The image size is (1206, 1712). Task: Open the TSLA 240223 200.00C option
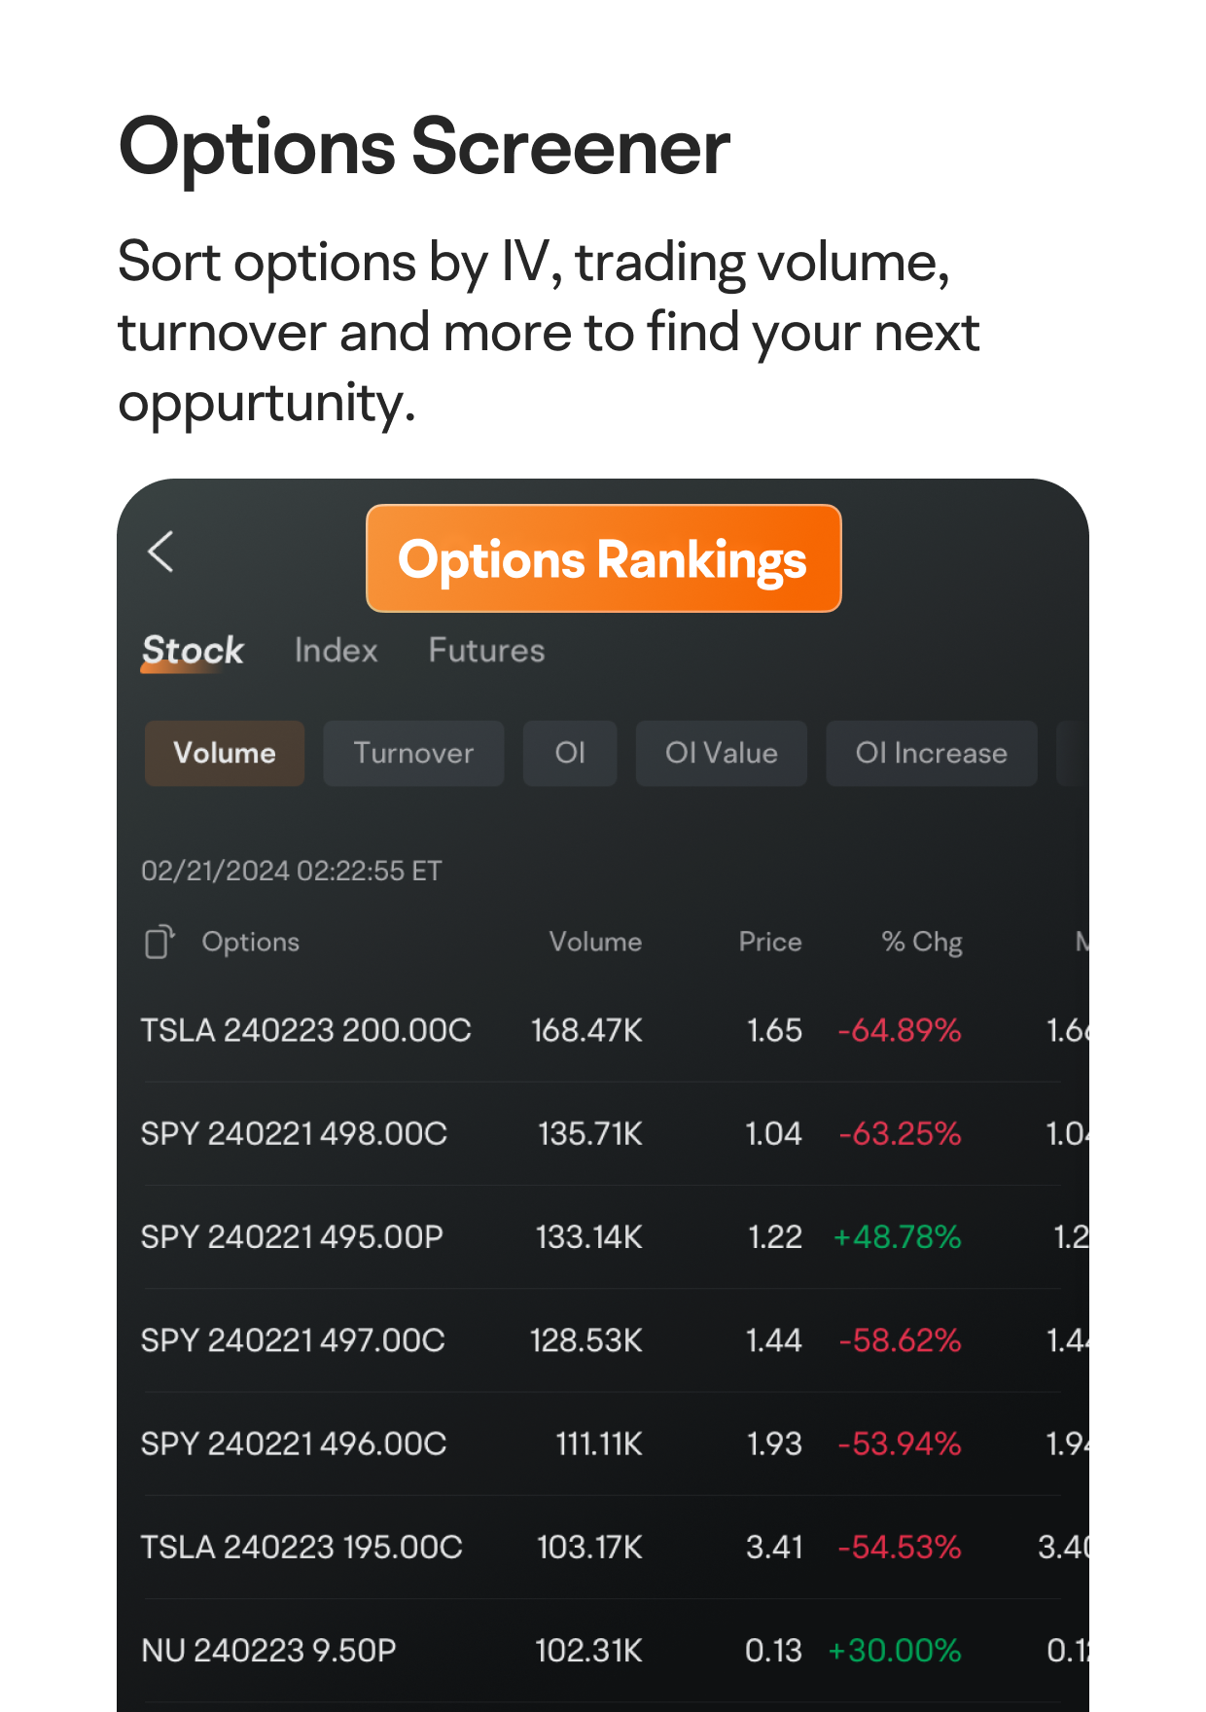pos(306,1030)
